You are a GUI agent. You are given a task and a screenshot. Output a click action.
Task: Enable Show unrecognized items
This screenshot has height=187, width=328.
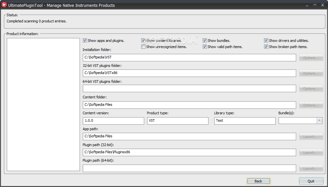point(143,47)
